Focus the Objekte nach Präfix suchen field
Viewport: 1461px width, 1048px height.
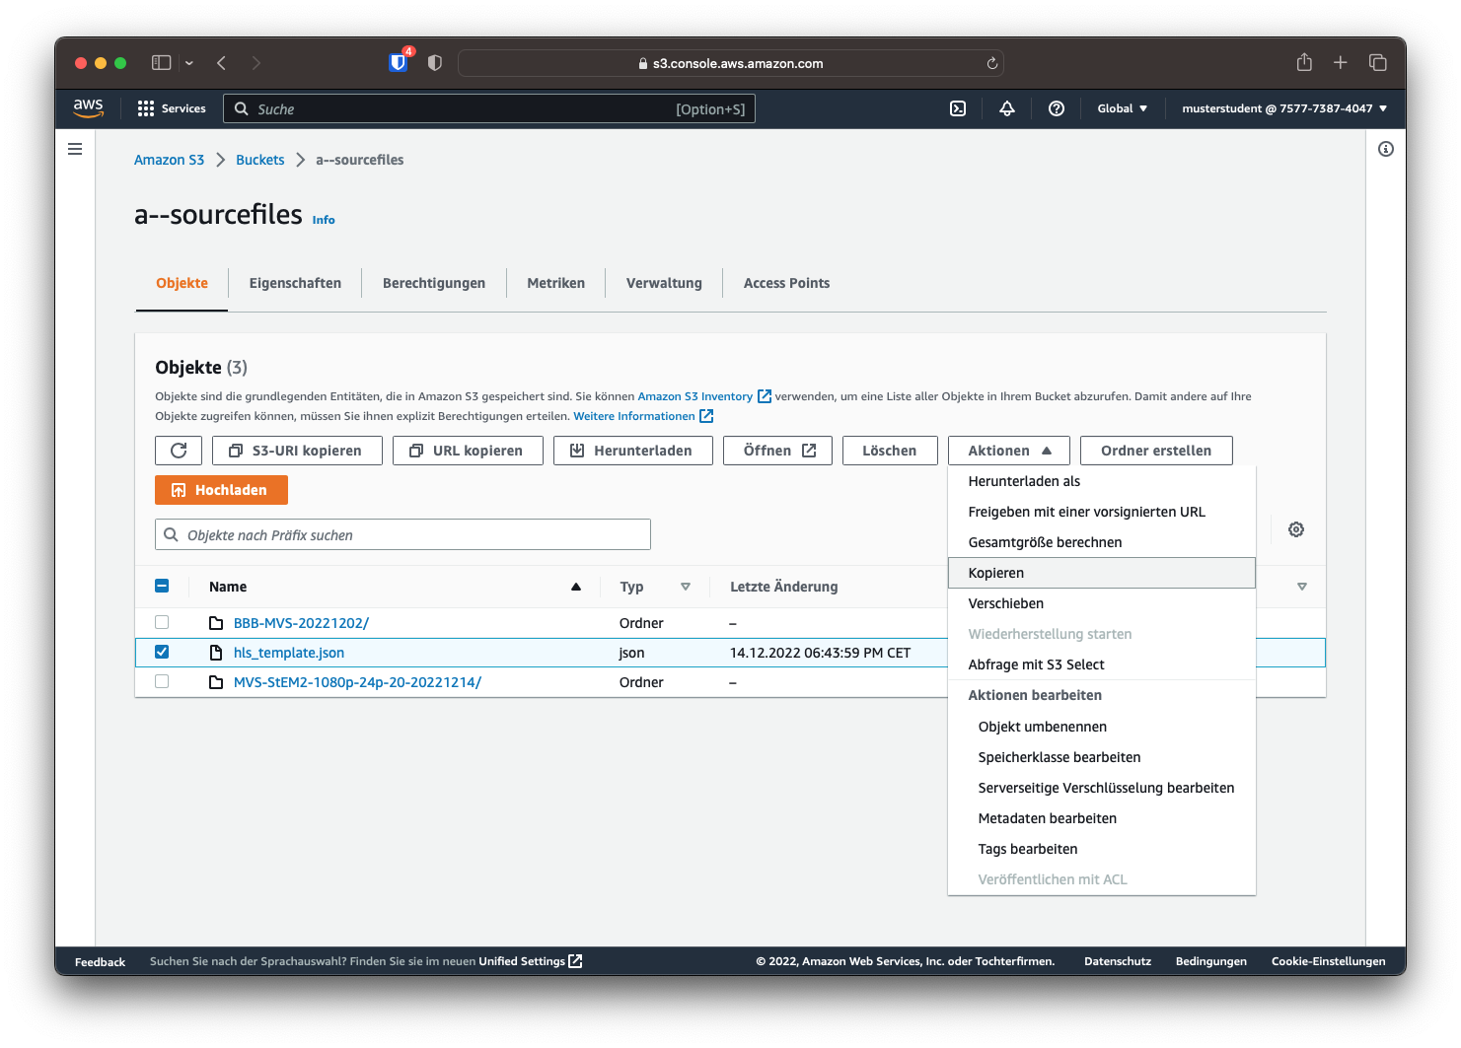tap(402, 534)
